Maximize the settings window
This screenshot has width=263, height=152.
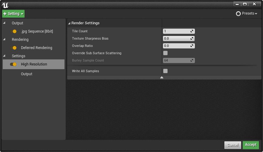pos(245,4)
